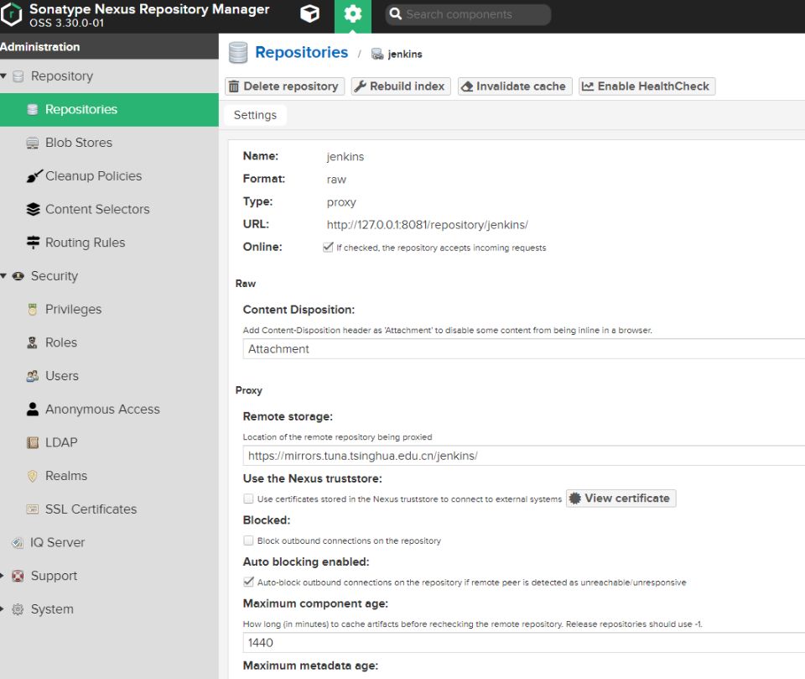The image size is (805, 679).
Task: Expand the System tree section arrow
Action: coord(3,609)
